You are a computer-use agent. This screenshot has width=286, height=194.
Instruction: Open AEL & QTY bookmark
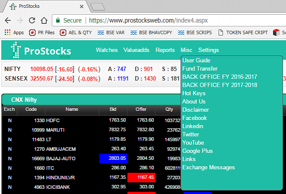tap(76, 32)
